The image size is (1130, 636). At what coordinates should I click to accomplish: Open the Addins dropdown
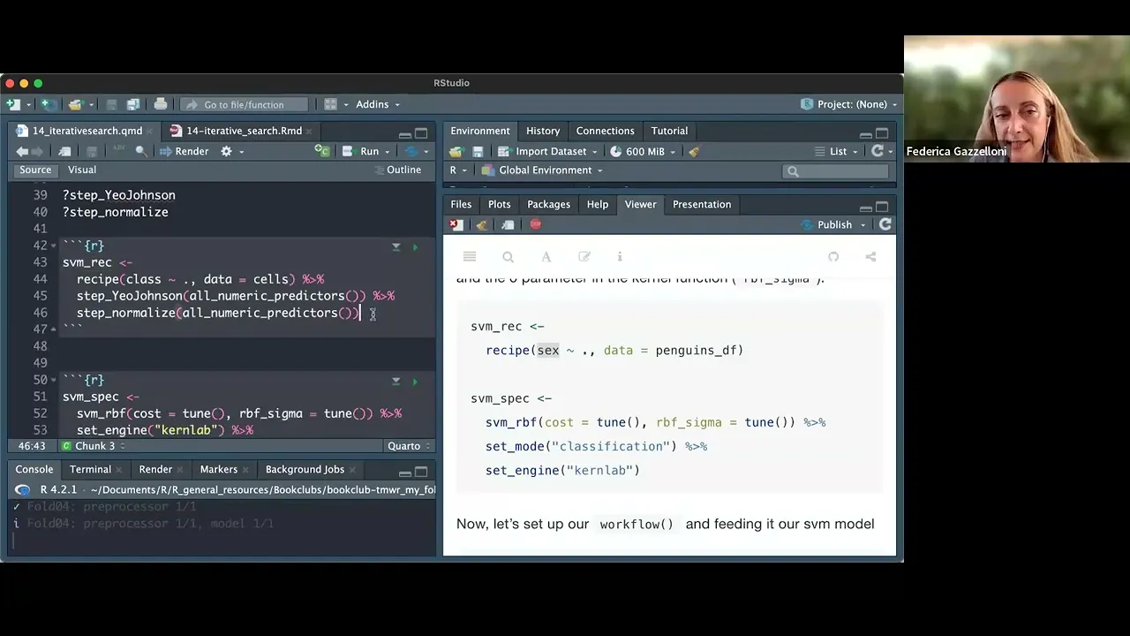377,104
